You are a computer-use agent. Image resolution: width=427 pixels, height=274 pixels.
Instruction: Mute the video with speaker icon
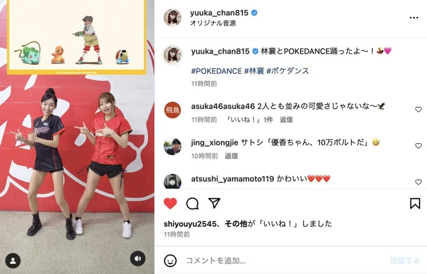tap(138, 258)
